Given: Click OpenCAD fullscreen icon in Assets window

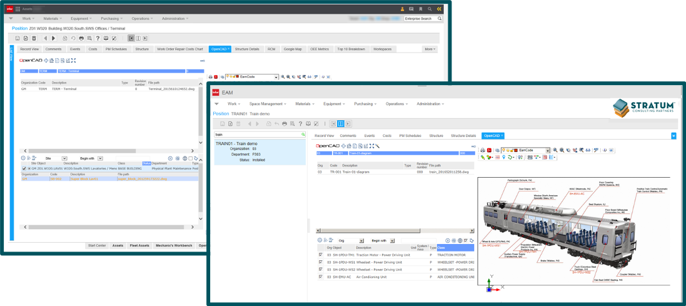Looking at the screenshot, I should click(74, 61).
